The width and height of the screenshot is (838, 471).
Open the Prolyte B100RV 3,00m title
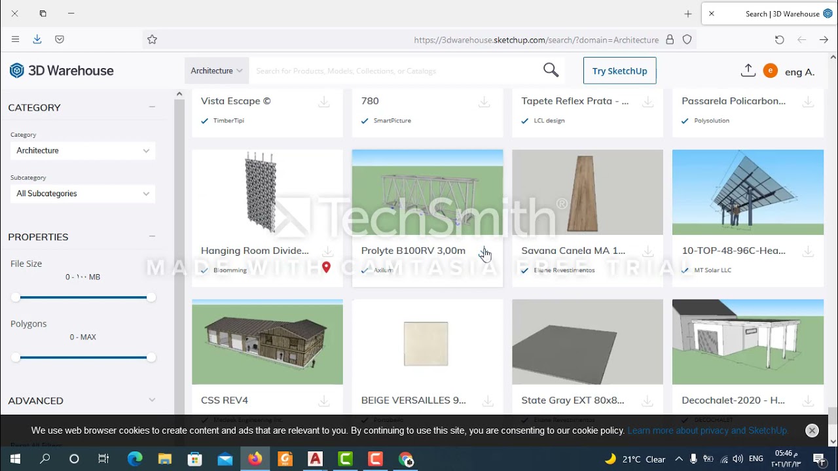coord(413,251)
